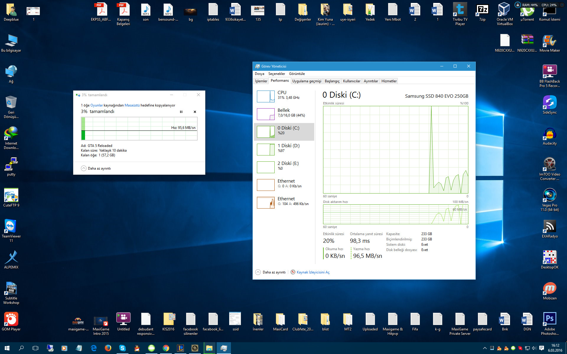Launch CuteFTP 9 shortcut
Screen dimensions: 567x354
pos(11,198)
